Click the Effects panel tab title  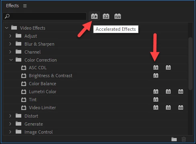point(12,6)
